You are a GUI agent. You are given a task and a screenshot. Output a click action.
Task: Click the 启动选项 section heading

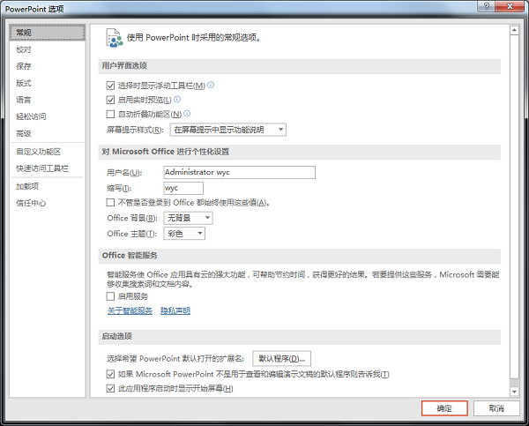click(117, 337)
